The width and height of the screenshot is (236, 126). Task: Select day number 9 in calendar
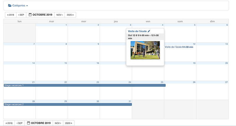pos(98,44)
